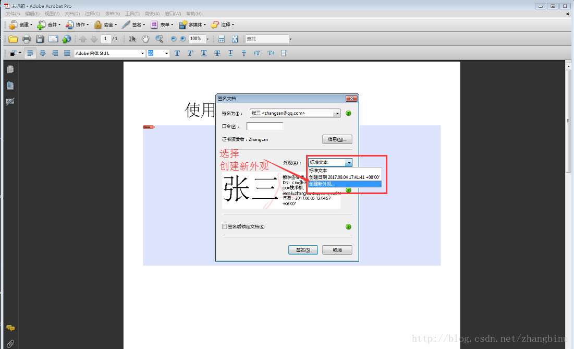Apply underline T text style
The image size is (574, 349).
click(x=204, y=53)
